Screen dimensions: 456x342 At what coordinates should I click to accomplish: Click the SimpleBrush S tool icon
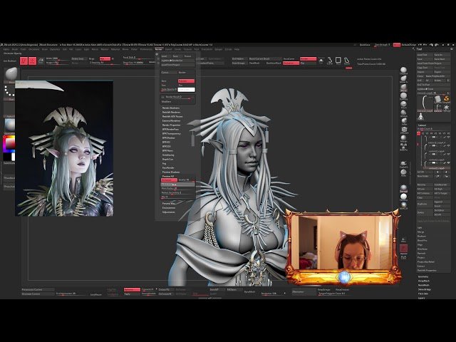[x=446, y=100]
